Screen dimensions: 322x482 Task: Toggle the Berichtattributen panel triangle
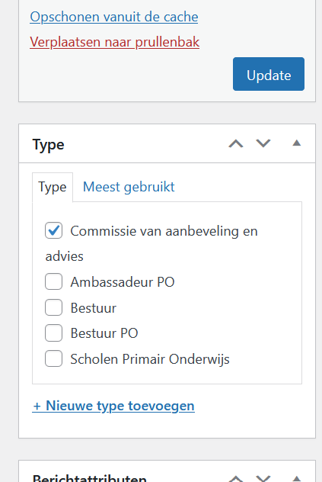(x=297, y=478)
